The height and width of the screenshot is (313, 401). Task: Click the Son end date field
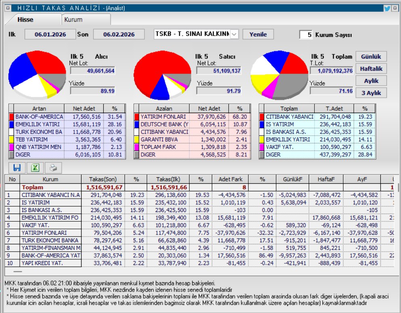point(119,34)
